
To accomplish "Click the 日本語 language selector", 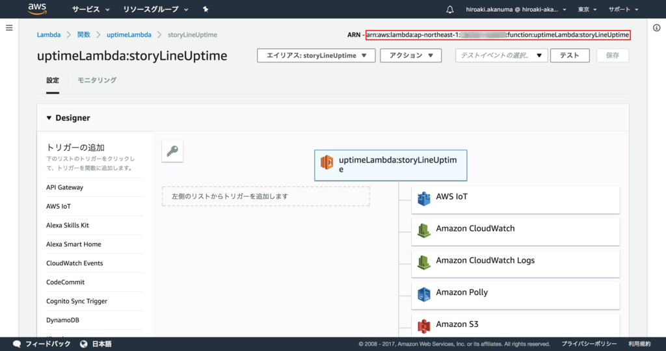I will click(102, 344).
